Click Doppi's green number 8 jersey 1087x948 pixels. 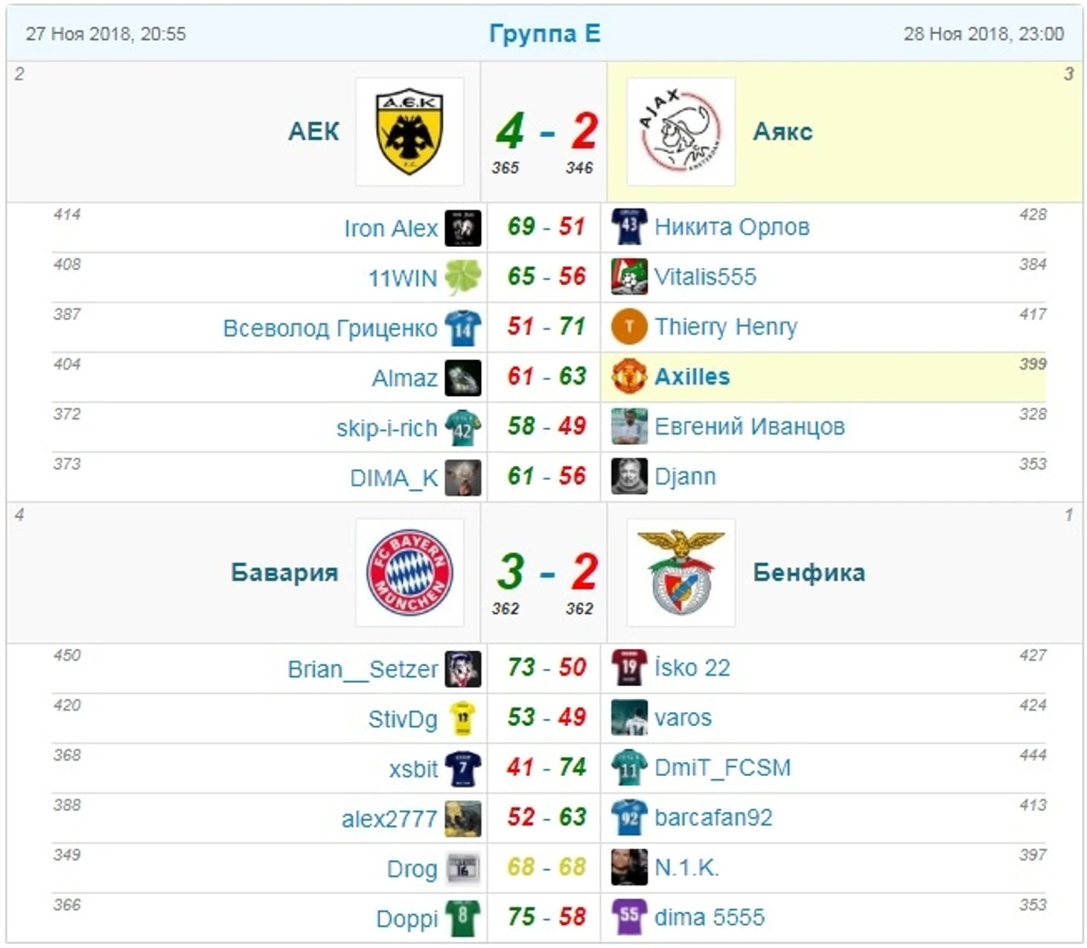pos(462,918)
